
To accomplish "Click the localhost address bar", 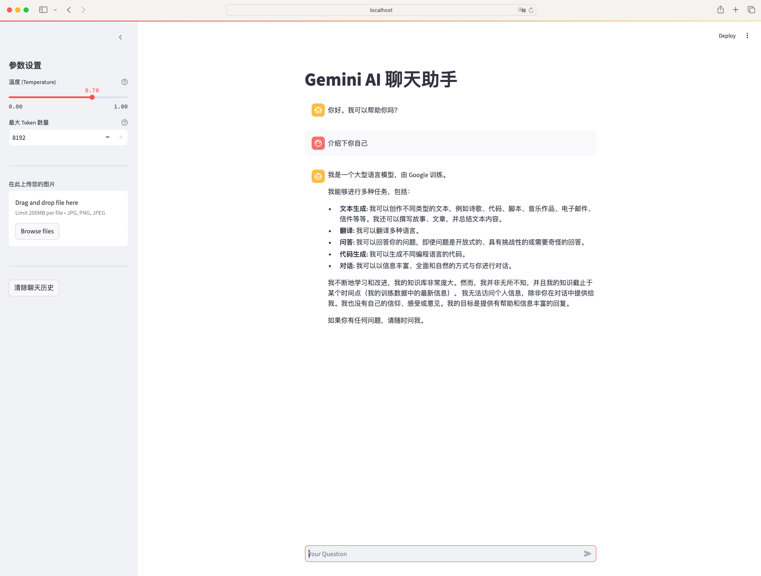I will (x=381, y=10).
